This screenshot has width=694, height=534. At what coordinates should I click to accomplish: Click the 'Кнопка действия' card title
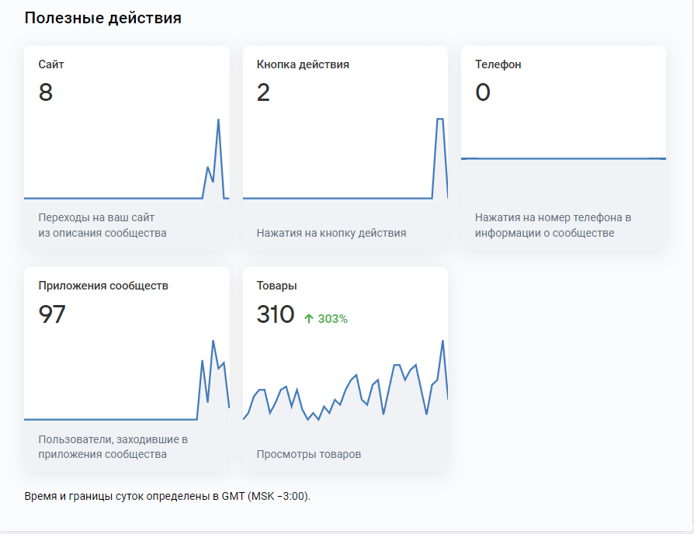(x=303, y=64)
